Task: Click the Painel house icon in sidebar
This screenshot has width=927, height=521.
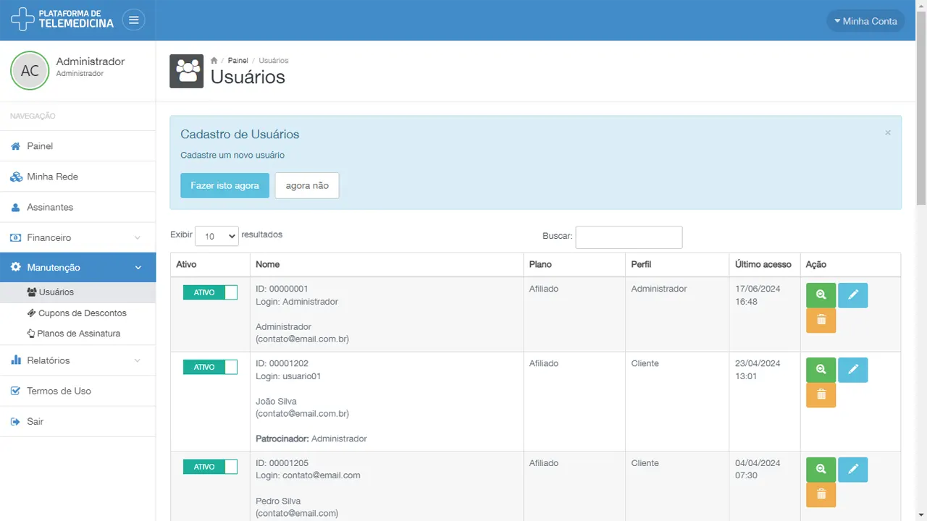Action: click(x=16, y=146)
